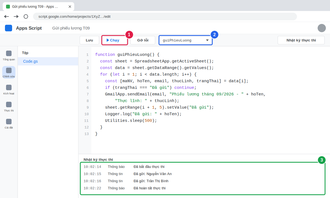Click the Apps Script blue logo
330x198 pixels.
(9, 28)
